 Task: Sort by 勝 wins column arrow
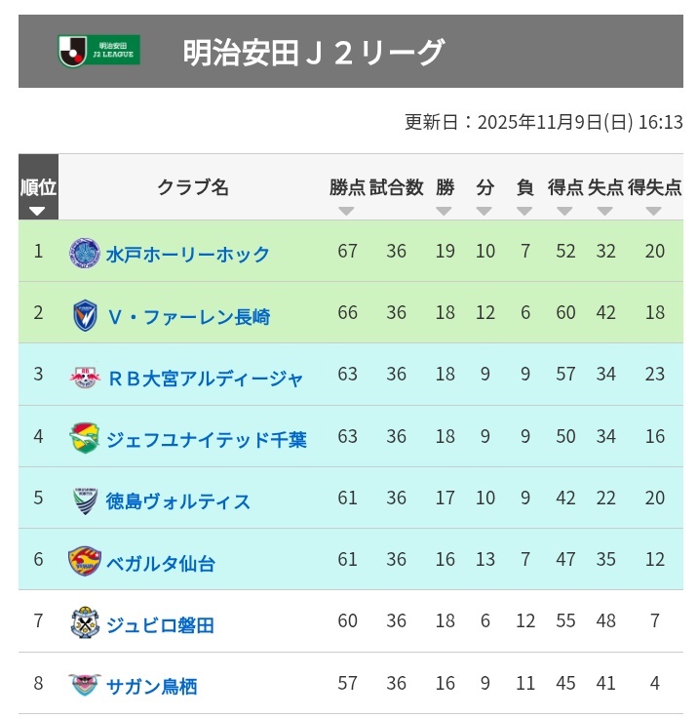445,211
